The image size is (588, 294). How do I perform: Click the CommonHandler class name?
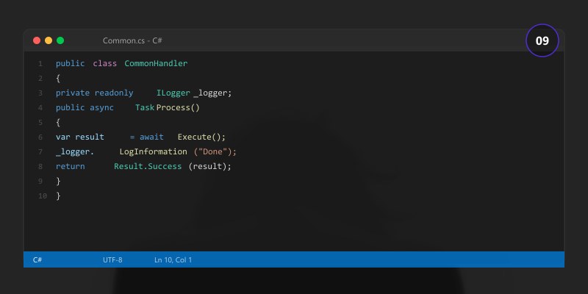click(156, 63)
